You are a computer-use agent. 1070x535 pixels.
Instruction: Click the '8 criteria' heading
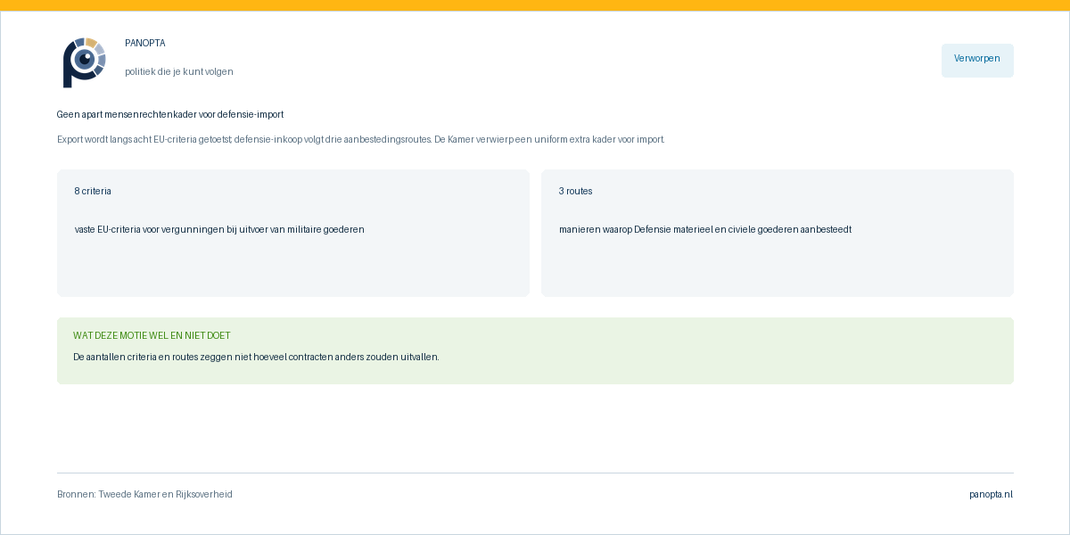(x=93, y=191)
